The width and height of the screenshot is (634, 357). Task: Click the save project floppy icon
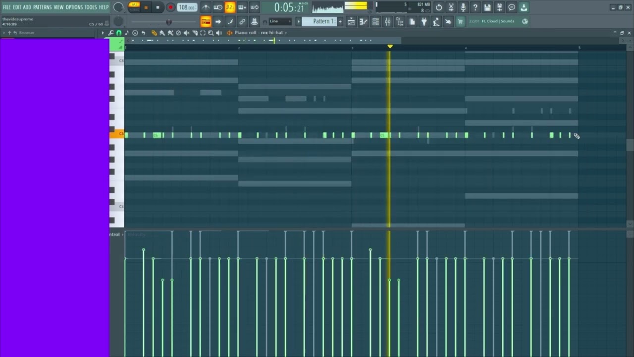coord(487,7)
